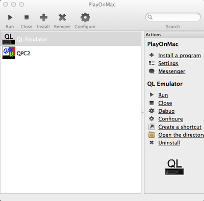
Task: Click the magnifier icon in search field
Action: pos(150,17)
